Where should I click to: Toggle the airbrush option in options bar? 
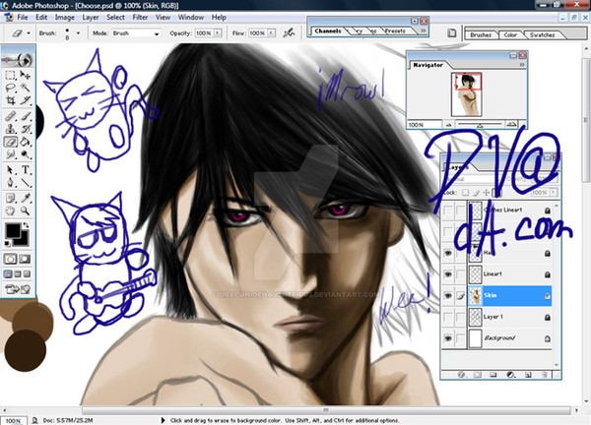point(289,33)
